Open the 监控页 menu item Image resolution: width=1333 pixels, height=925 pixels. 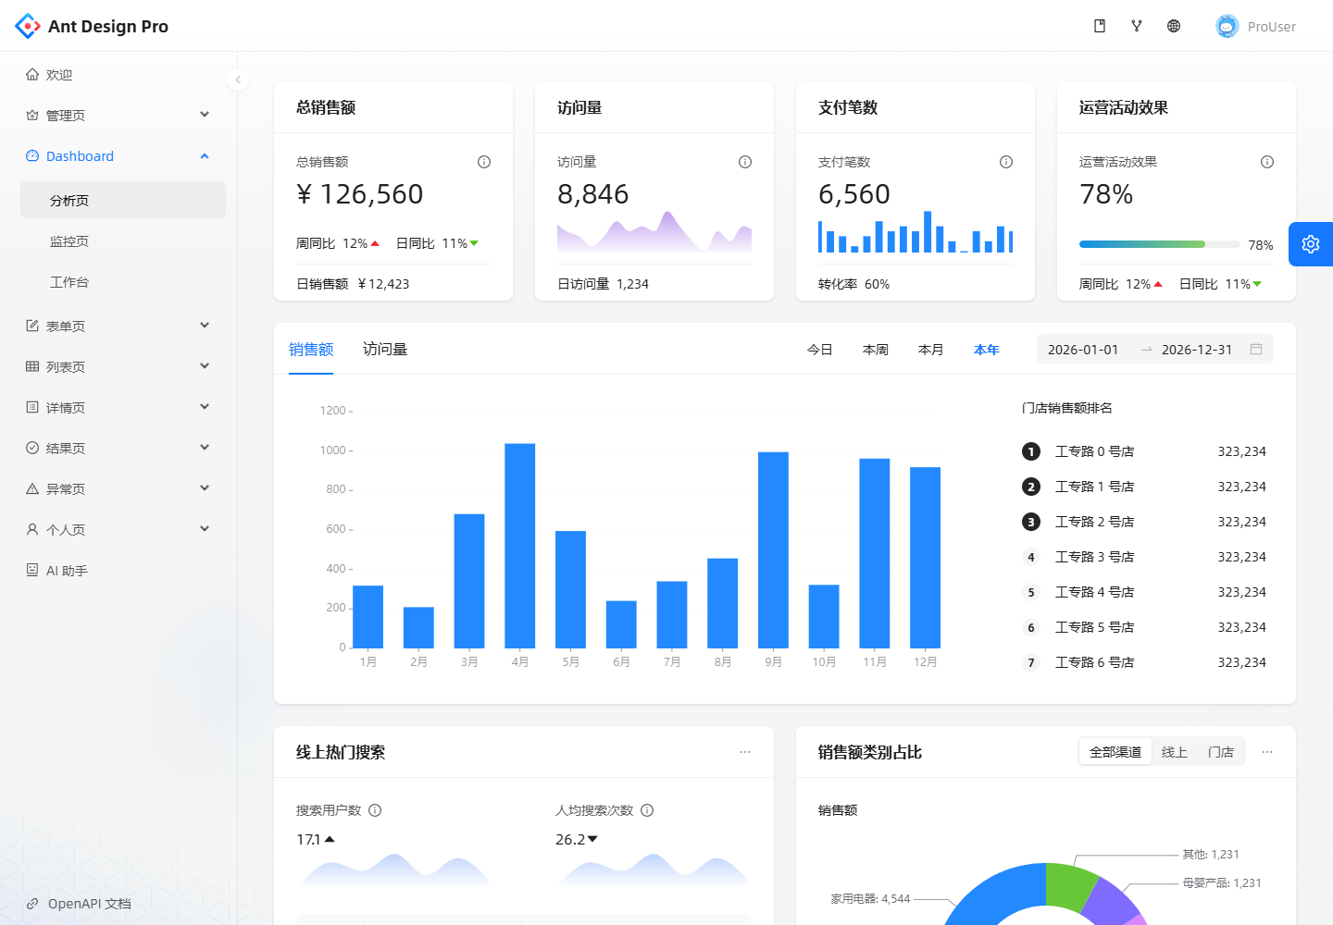click(x=122, y=240)
